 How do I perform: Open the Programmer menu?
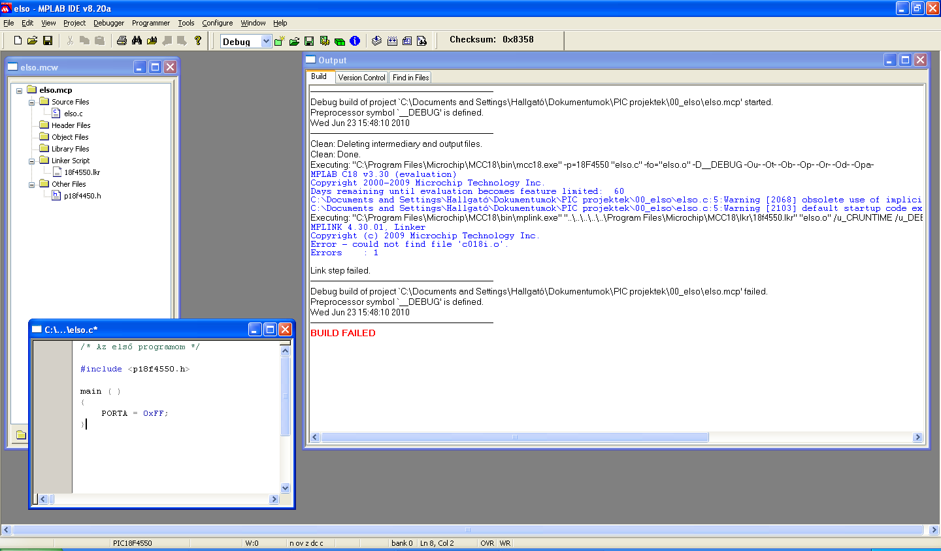coord(151,23)
